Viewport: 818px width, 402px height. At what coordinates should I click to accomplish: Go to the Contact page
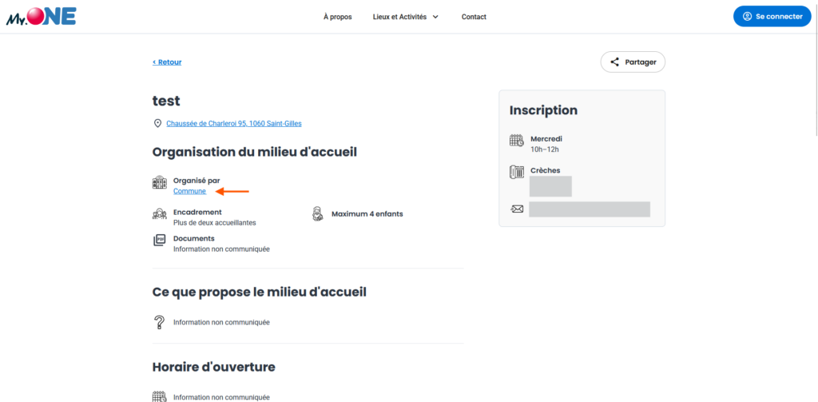coord(474,17)
